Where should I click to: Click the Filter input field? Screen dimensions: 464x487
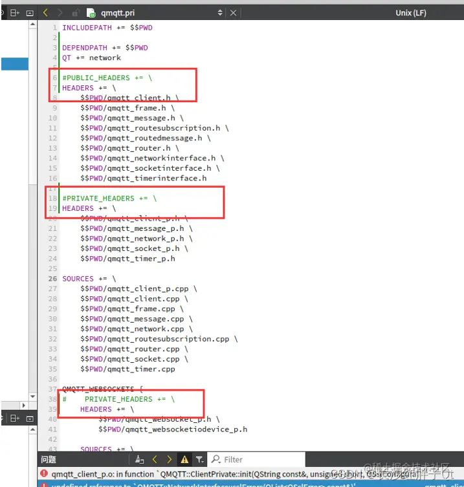point(256,459)
